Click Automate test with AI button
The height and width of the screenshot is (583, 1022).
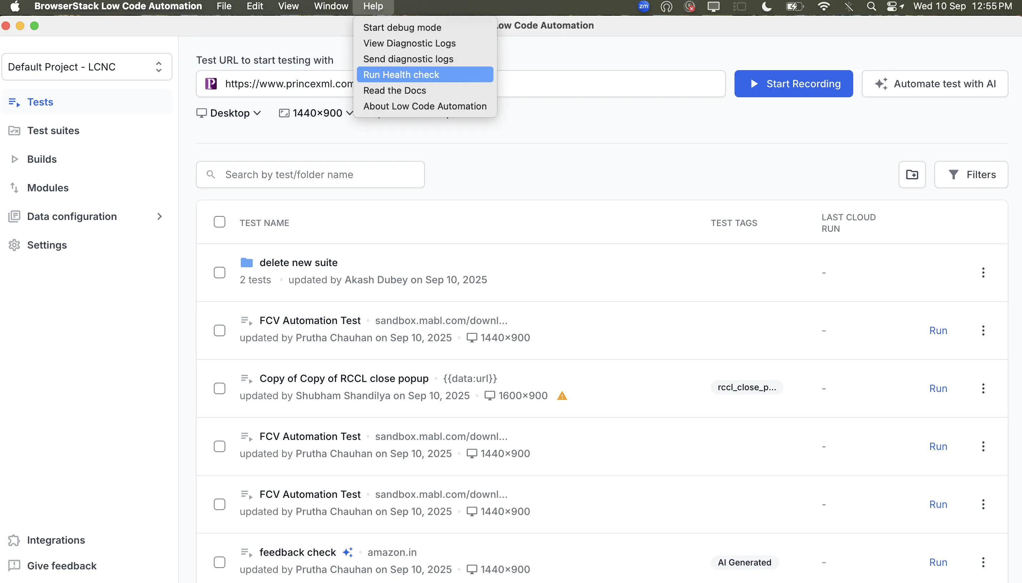(x=935, y=84)
